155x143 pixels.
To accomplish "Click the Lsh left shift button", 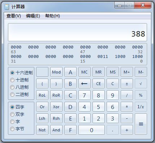I will (x=42, y=118).
